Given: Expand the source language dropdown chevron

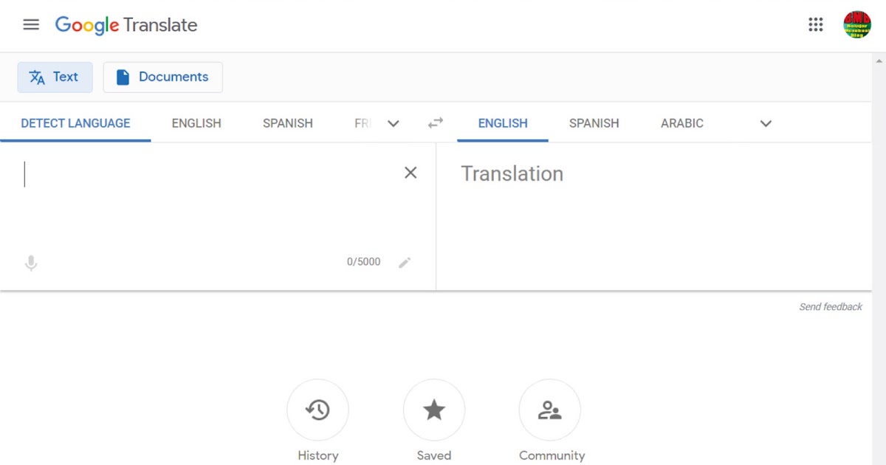Looking at the screenshot, I should click(394, 123).
